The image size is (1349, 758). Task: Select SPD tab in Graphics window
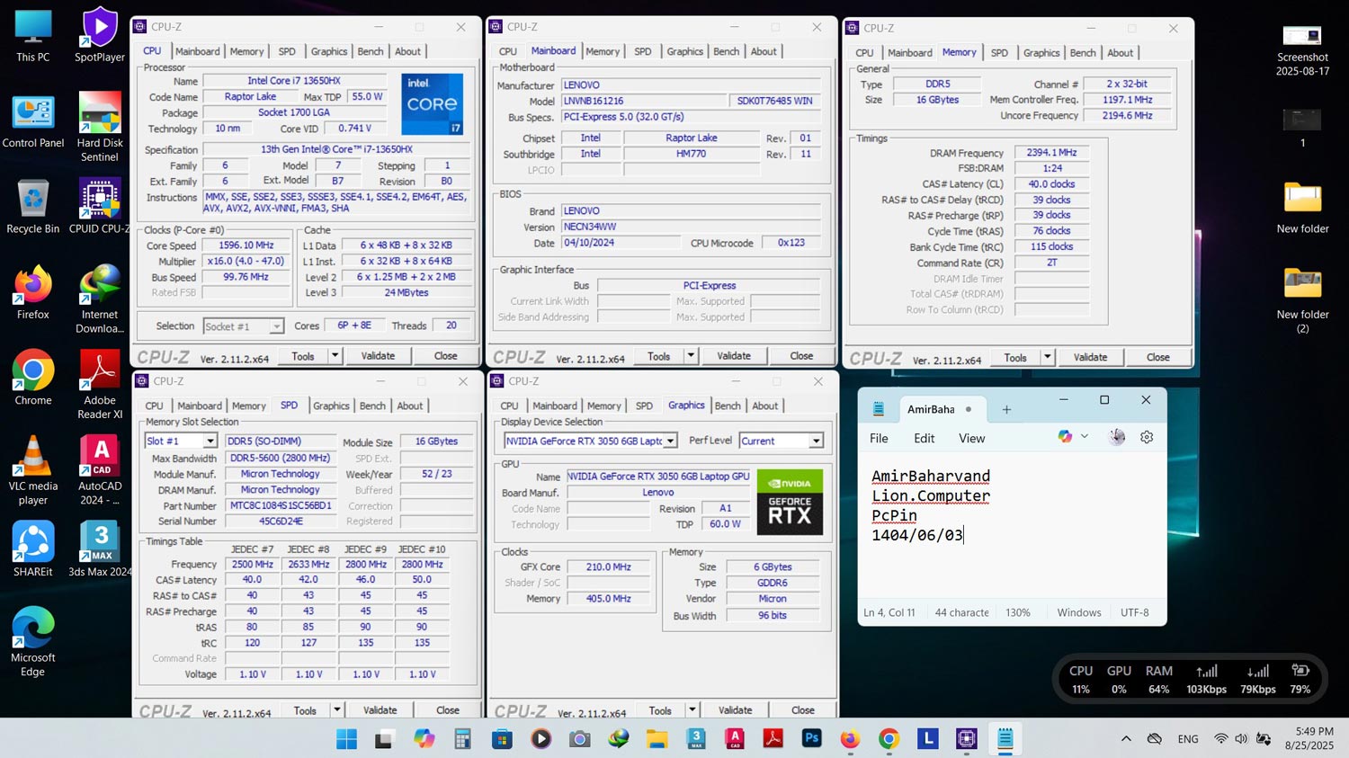(x=644, y=406)
